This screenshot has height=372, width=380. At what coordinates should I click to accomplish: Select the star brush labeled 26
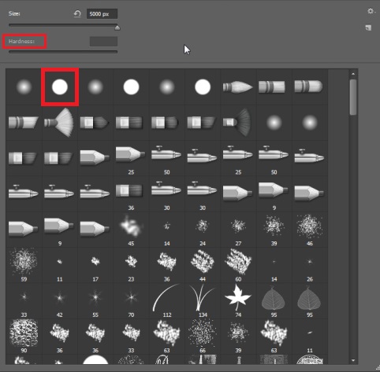click(x=310, y=264)
